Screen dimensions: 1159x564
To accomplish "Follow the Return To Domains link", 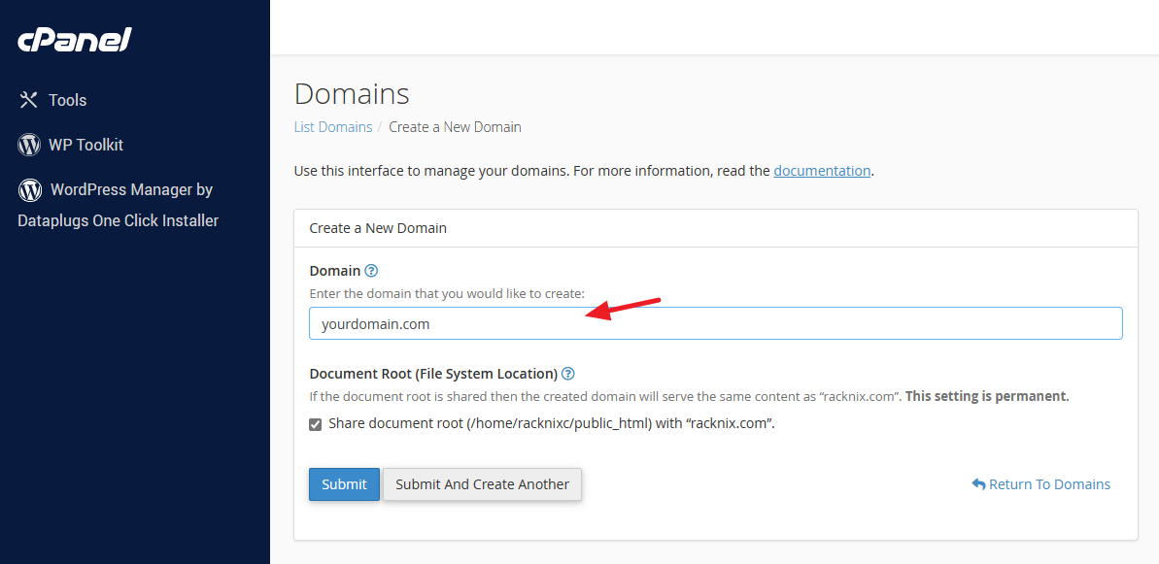I will tap(1049, 483).
